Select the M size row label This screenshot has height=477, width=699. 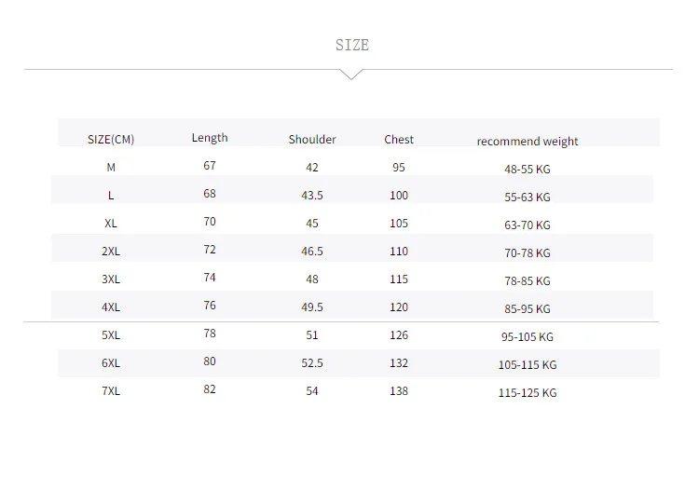point(111,168)
